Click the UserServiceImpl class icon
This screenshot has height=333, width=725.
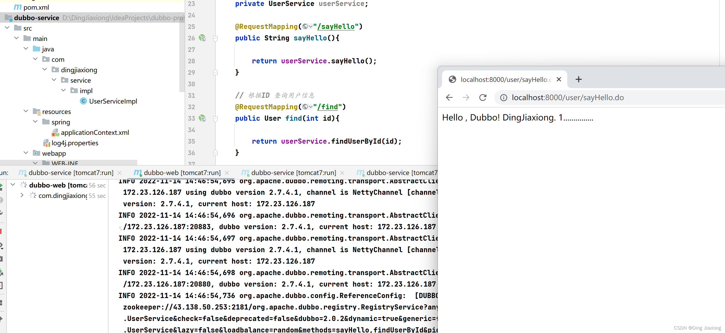tap(83, 101)
